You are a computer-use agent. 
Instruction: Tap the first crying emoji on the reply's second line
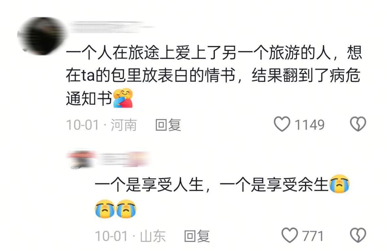pyautogui.click(x=105, y=209)
